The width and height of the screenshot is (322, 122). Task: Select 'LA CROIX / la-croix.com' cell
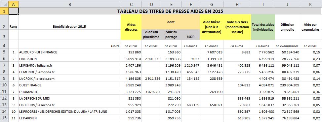70,78
